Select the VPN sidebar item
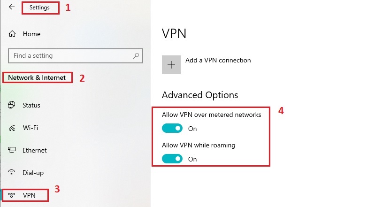375x207 pixels. 29,194
